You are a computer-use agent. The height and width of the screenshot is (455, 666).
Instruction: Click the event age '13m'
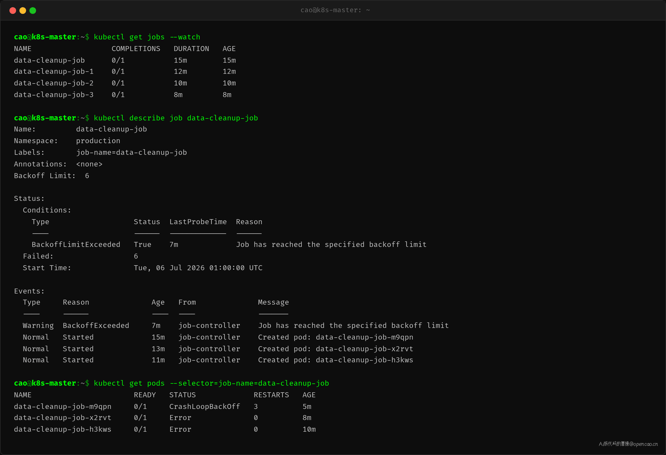[x=158, y=349]
